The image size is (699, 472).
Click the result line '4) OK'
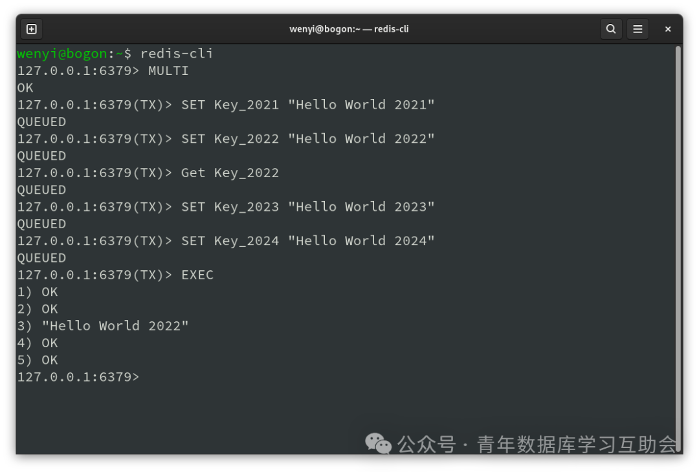coord(38,343)
